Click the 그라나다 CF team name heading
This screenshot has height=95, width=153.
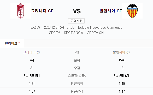[42, 11]
